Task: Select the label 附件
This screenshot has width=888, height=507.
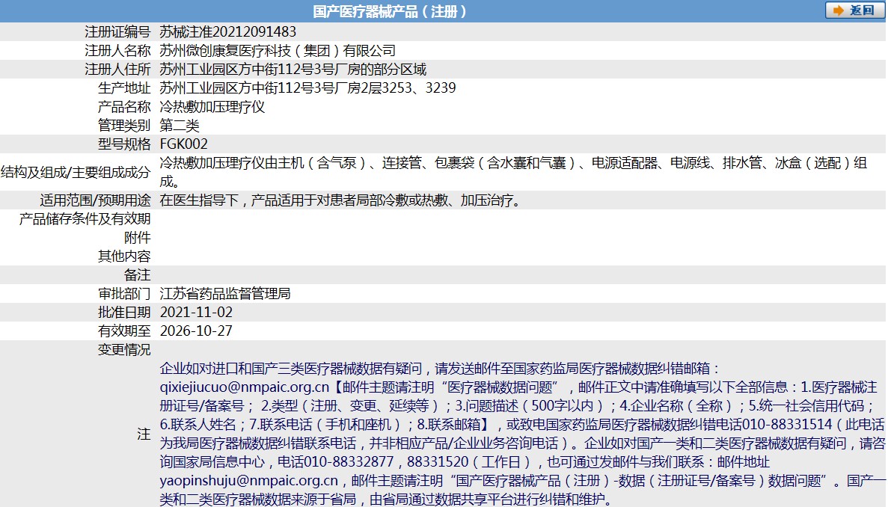Action: [137, 237]
